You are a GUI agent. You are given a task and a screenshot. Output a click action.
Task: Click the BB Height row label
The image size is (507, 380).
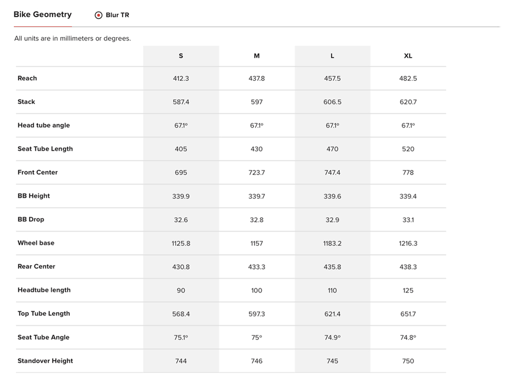click(34, 196)
